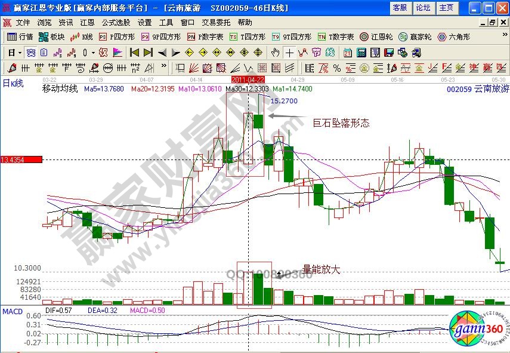Open the calendar icon
Screen dimensions: 510x353
click(348, 53)
